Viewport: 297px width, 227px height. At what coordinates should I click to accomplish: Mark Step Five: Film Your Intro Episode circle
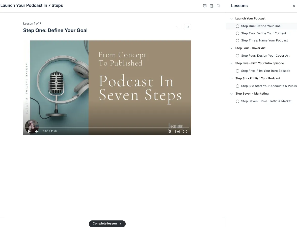click(237, 71)
